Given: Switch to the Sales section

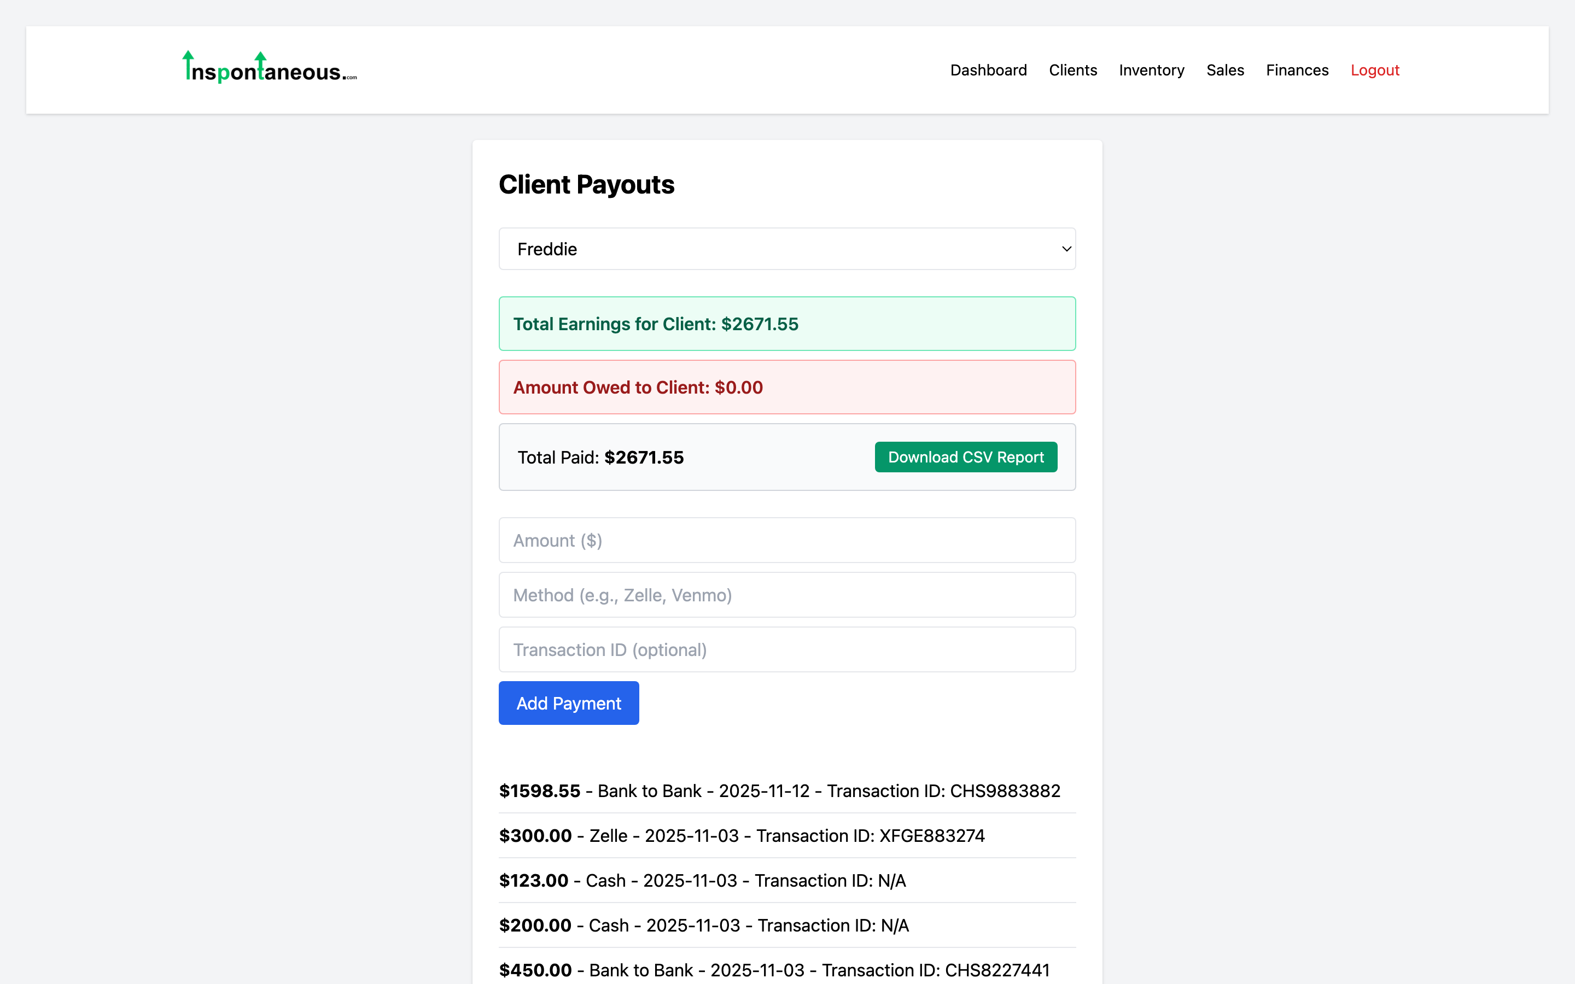Looking at the screenshot, I should [1224, 69].
